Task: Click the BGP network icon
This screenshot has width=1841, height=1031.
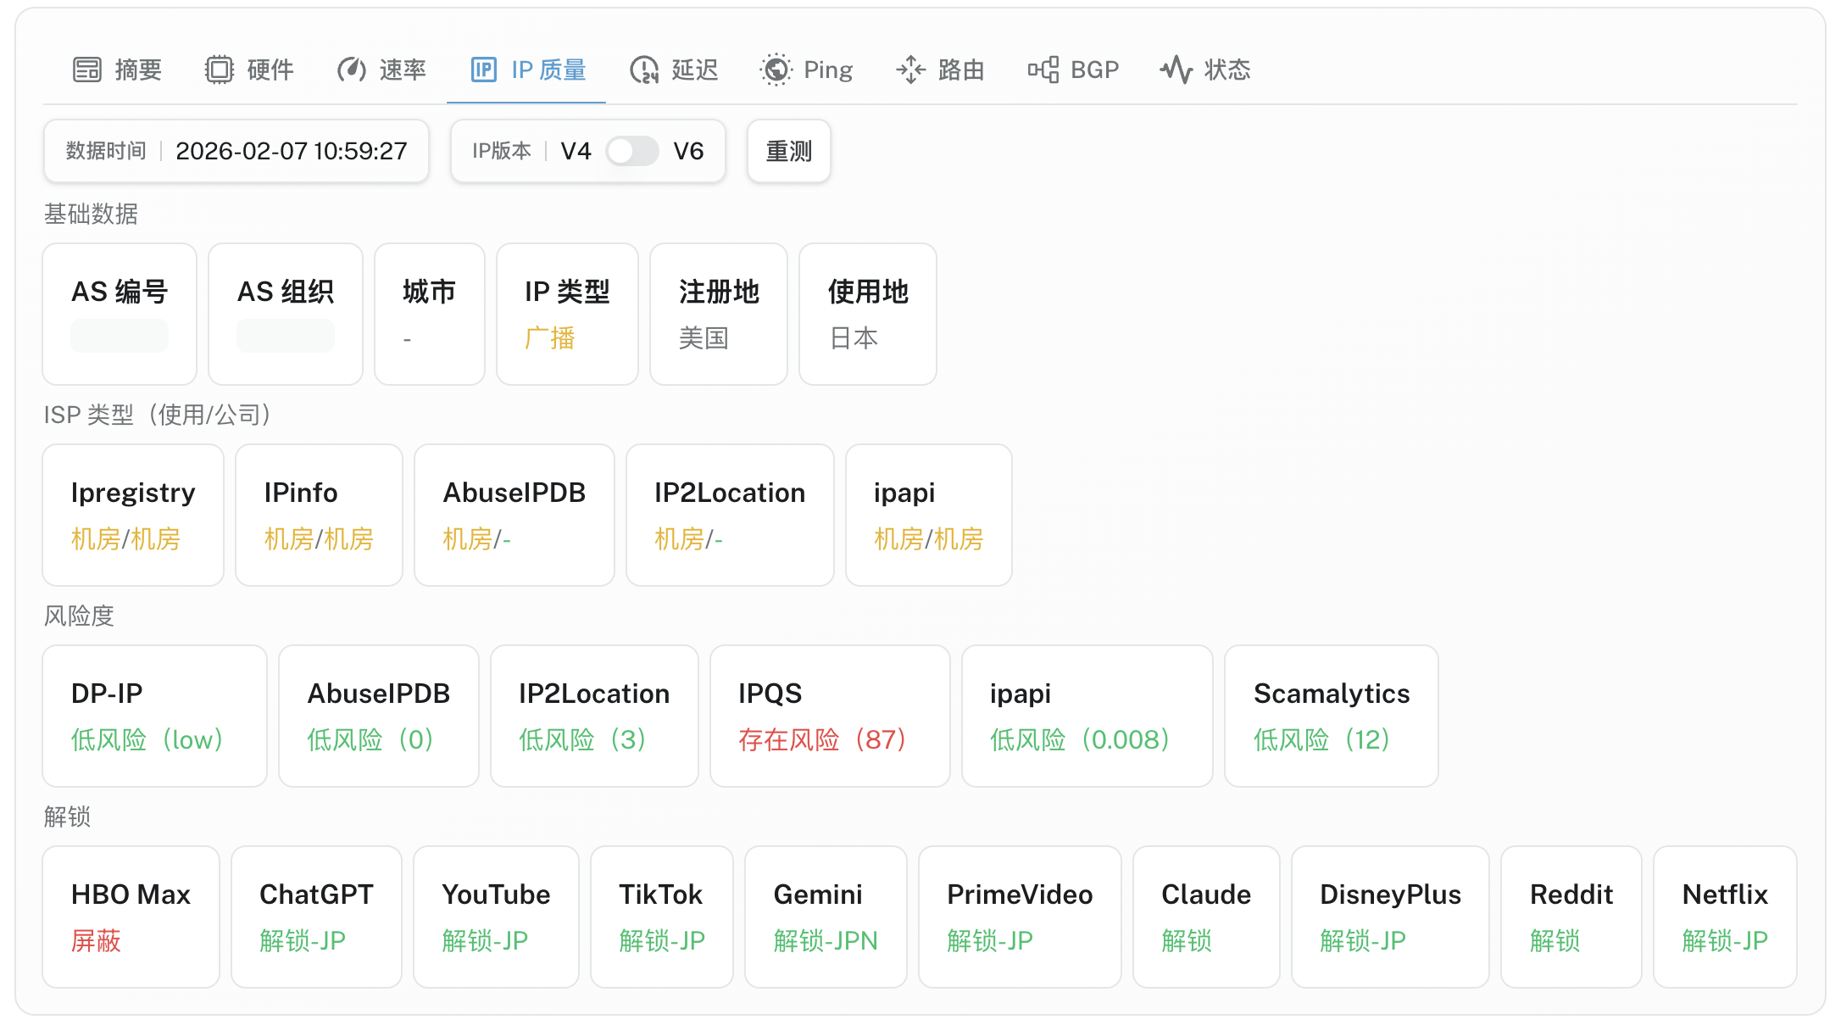Action: click(1043, 70)
